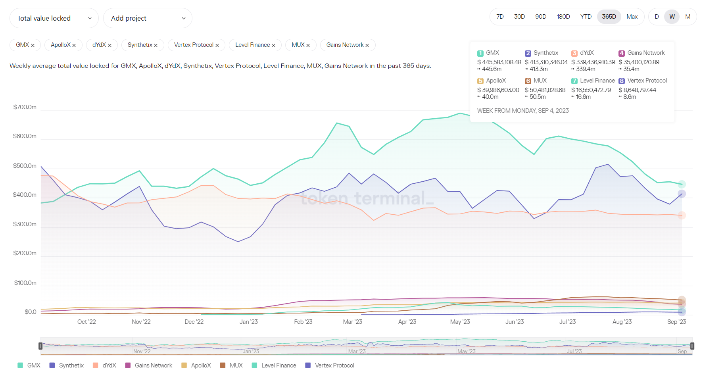Viewport: 701px width, 375px height.
Task: Click the x on MUX chip
Action: (x=308, y=46)
